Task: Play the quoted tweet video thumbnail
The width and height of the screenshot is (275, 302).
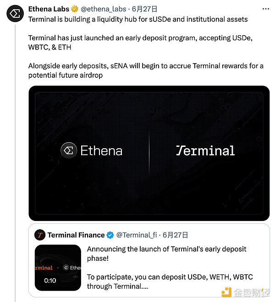Action: pos(58,268)
